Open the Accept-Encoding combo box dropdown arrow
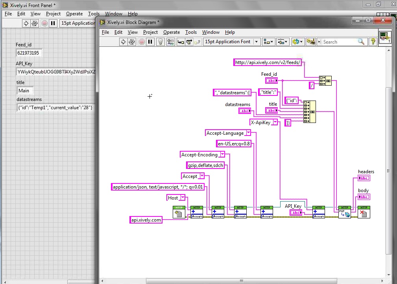 (x=222, y=154)
